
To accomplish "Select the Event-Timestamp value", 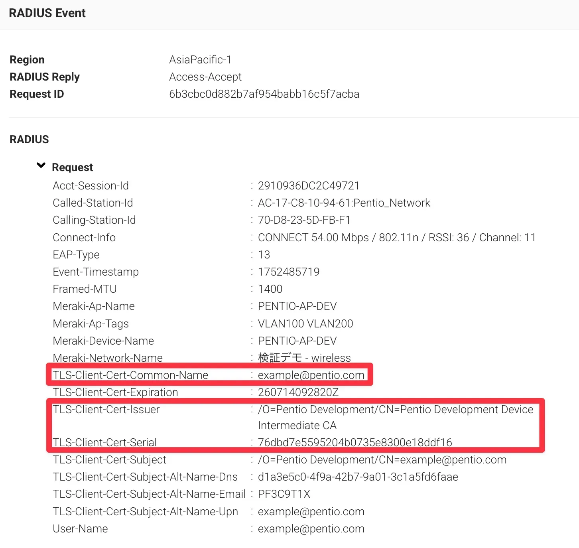I will [x=289, y=272].
